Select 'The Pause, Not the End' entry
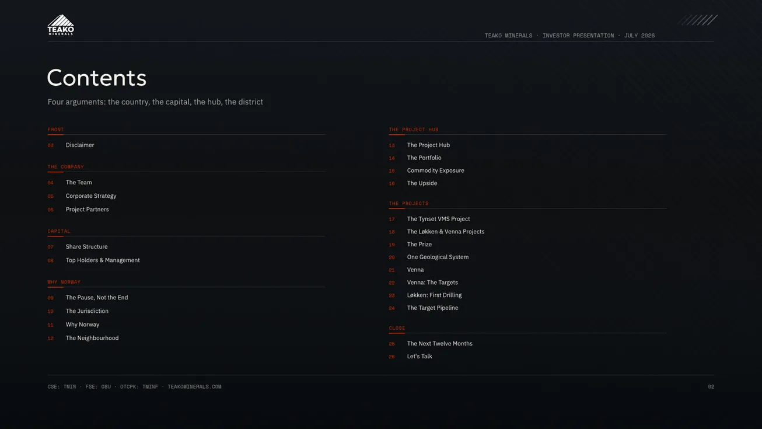762x429 pixels. click(x=97, y=298)
